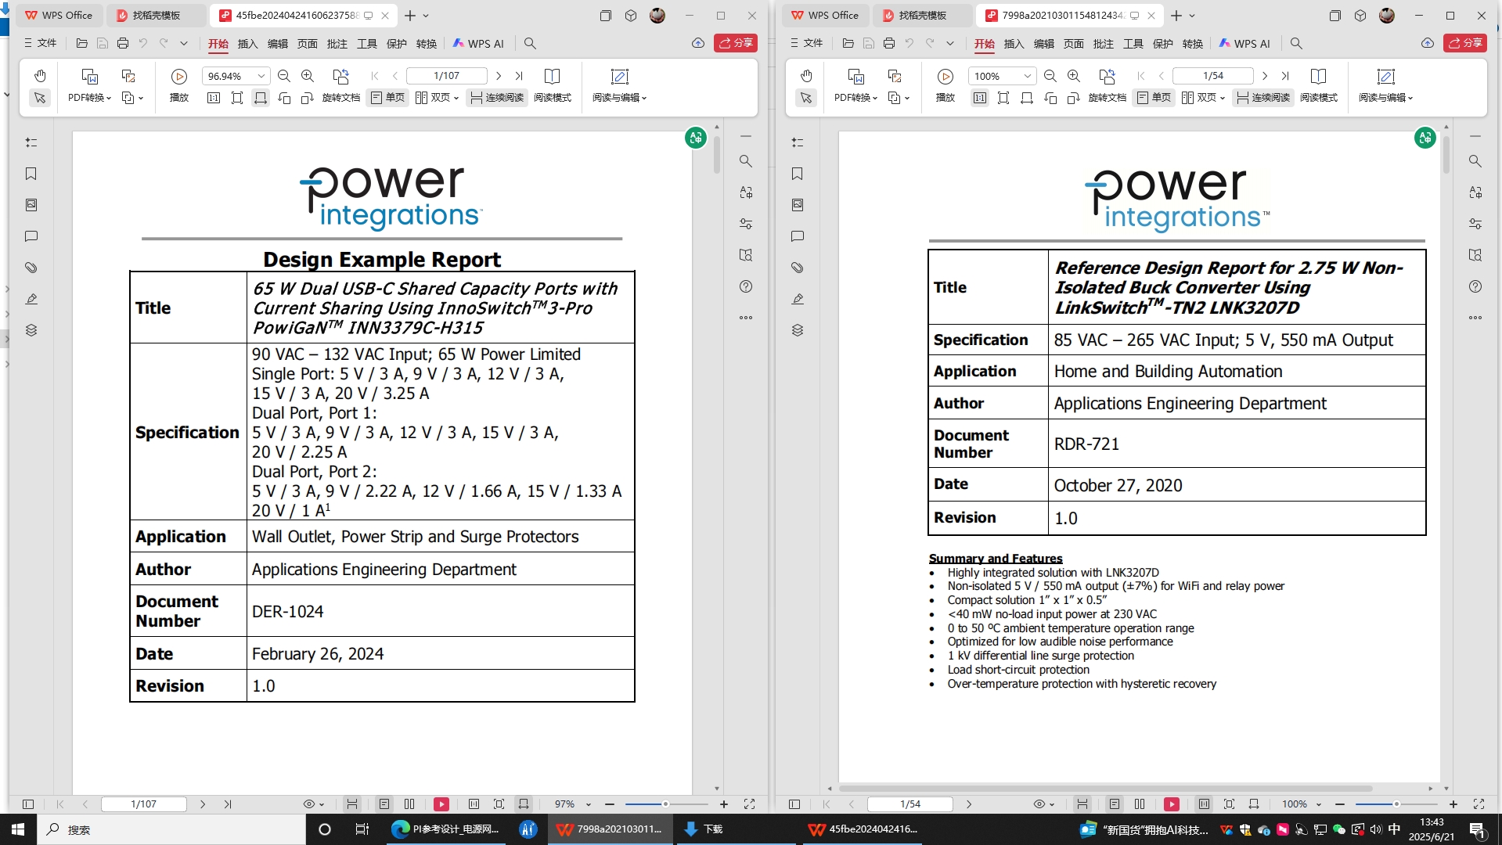
Task: Open 批注 menu tab in left window
Action: tap(337, 44)
